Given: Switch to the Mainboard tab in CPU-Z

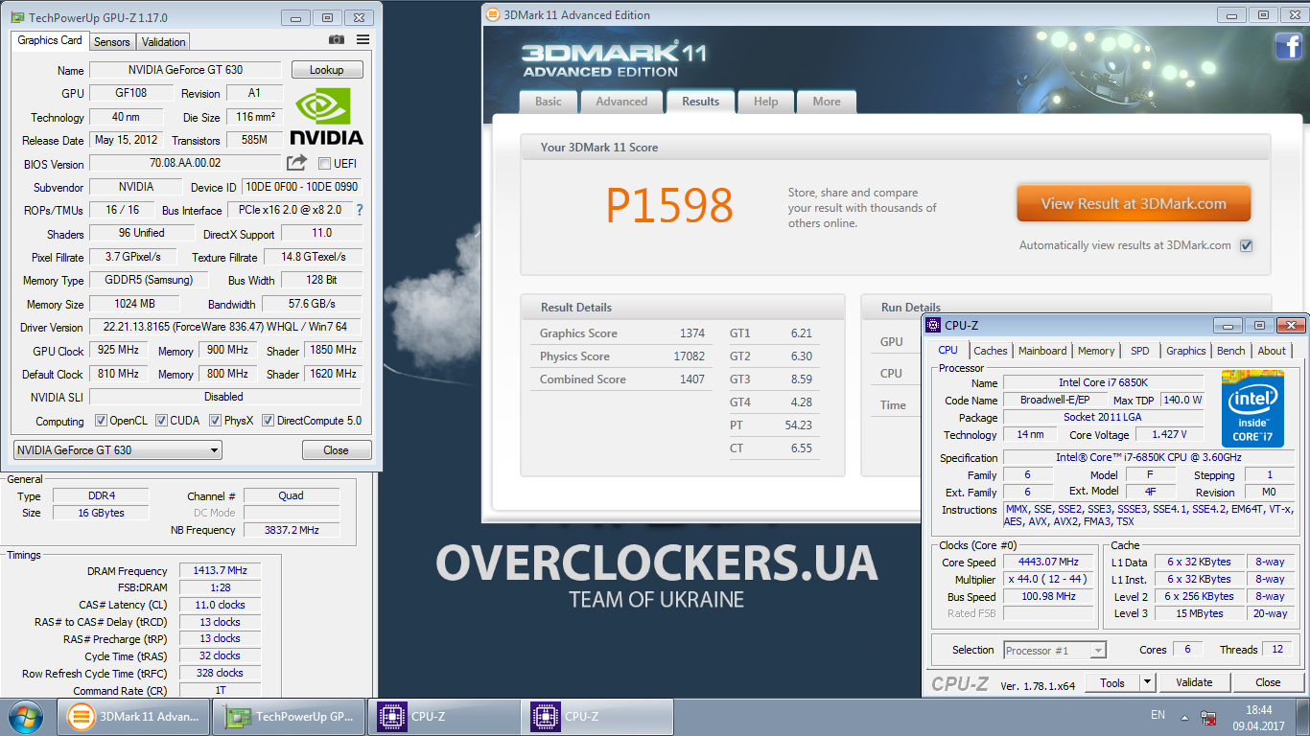Looking at the screenshot, I should click(1042, 351).
